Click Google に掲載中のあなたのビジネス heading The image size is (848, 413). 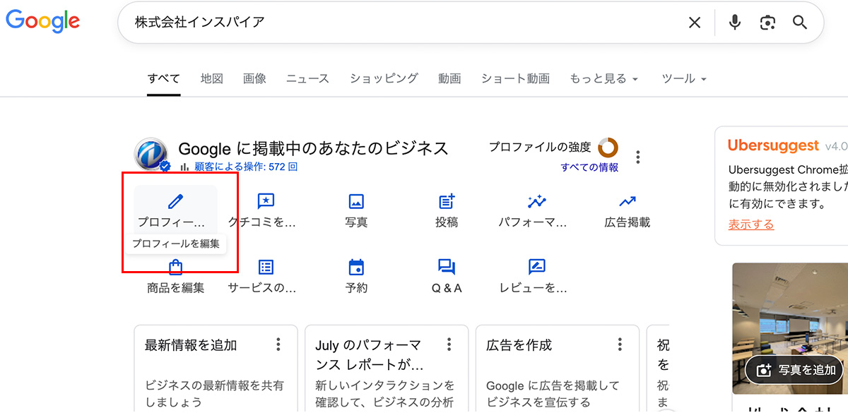(313, 148)
